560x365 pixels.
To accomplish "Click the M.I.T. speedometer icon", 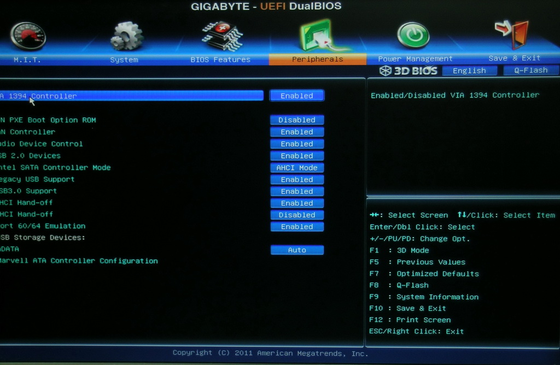I will point(28,36).
